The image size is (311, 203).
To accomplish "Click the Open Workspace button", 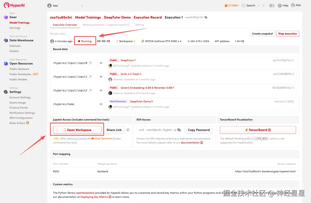I will point(77,130).
